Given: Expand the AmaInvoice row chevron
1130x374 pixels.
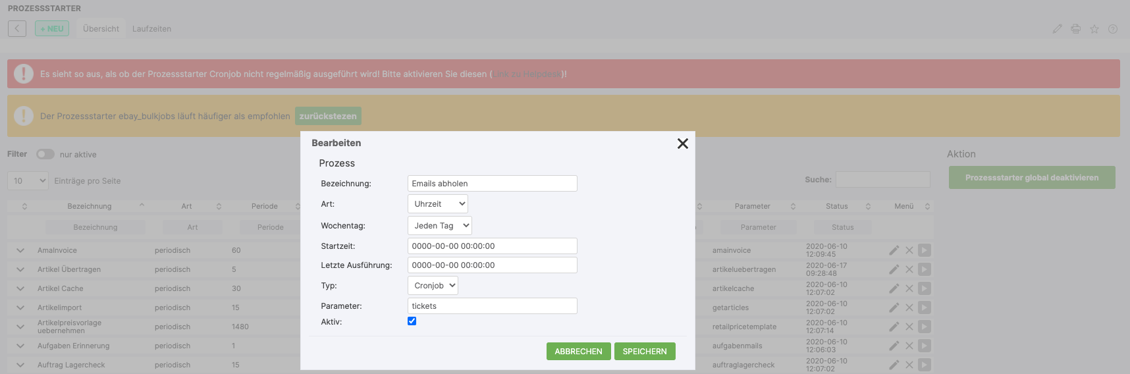Looking at the screenshot, I should pyautogui.click(x=20, y=250).
